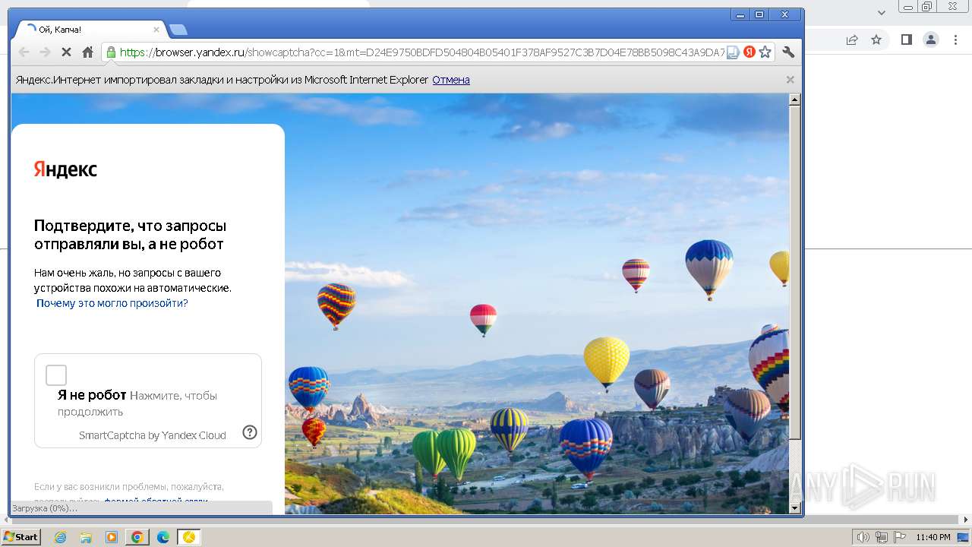Viewport: 972px width, 547px height.
Task: Click the green secure padlock icon
Action: coord(111,52)
